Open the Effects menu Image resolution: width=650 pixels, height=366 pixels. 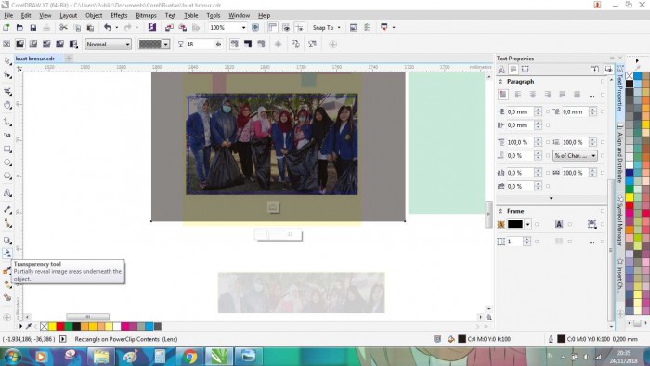[x=119, y=16]
